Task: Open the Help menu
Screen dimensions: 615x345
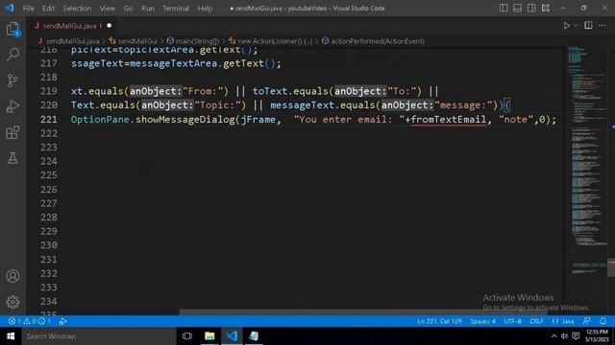Action: [205, 9]
